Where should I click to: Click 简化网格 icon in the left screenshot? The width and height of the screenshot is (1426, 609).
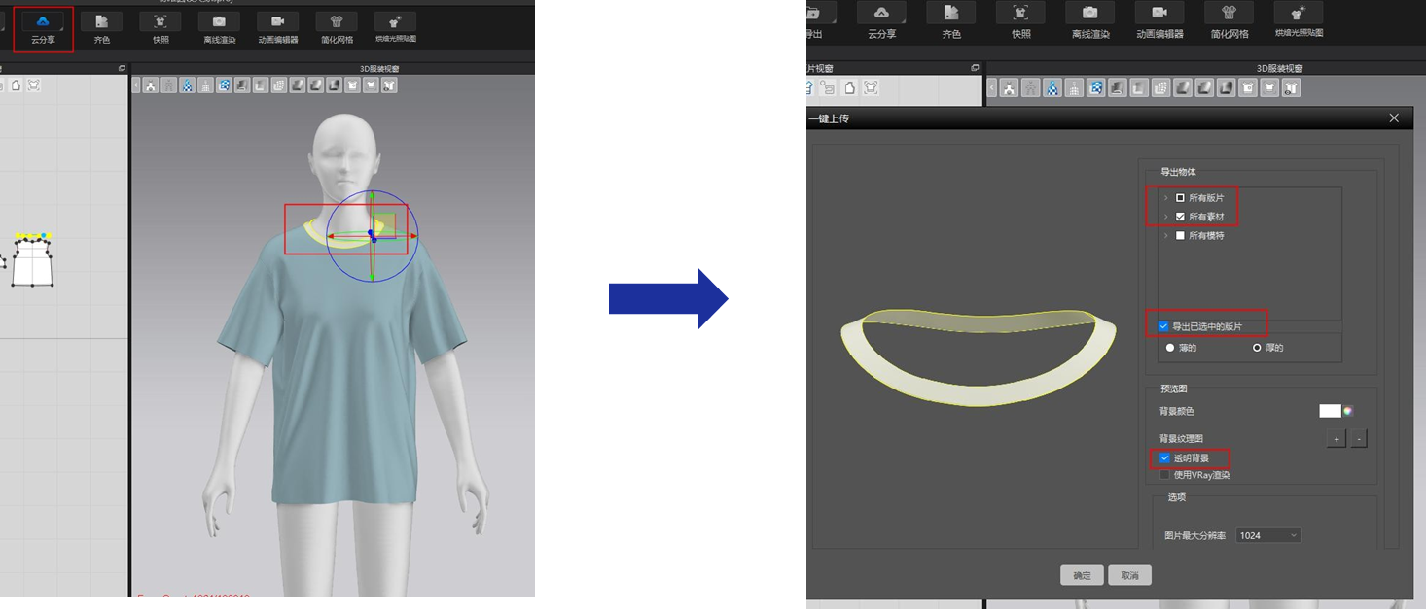(x=337, y=21)
